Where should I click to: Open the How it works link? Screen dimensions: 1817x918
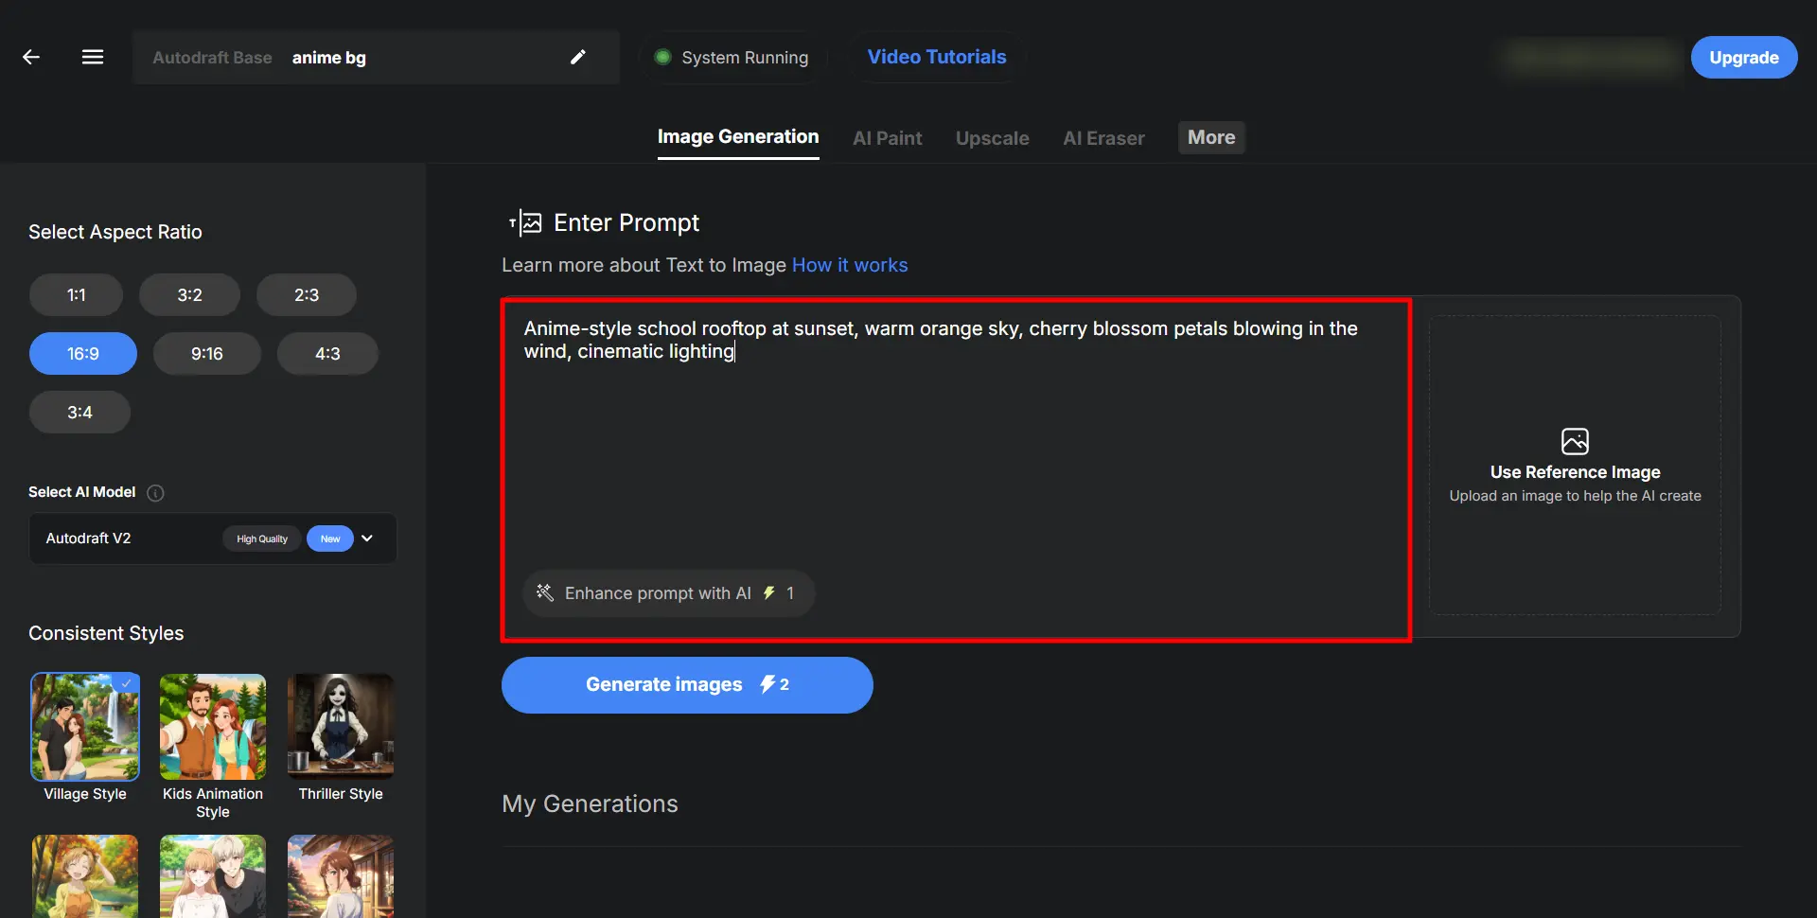[850, 265]
